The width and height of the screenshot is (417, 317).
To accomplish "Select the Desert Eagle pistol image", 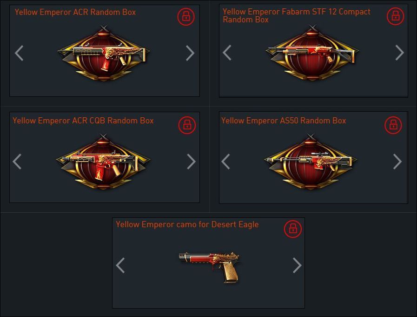I will (210, 267).
